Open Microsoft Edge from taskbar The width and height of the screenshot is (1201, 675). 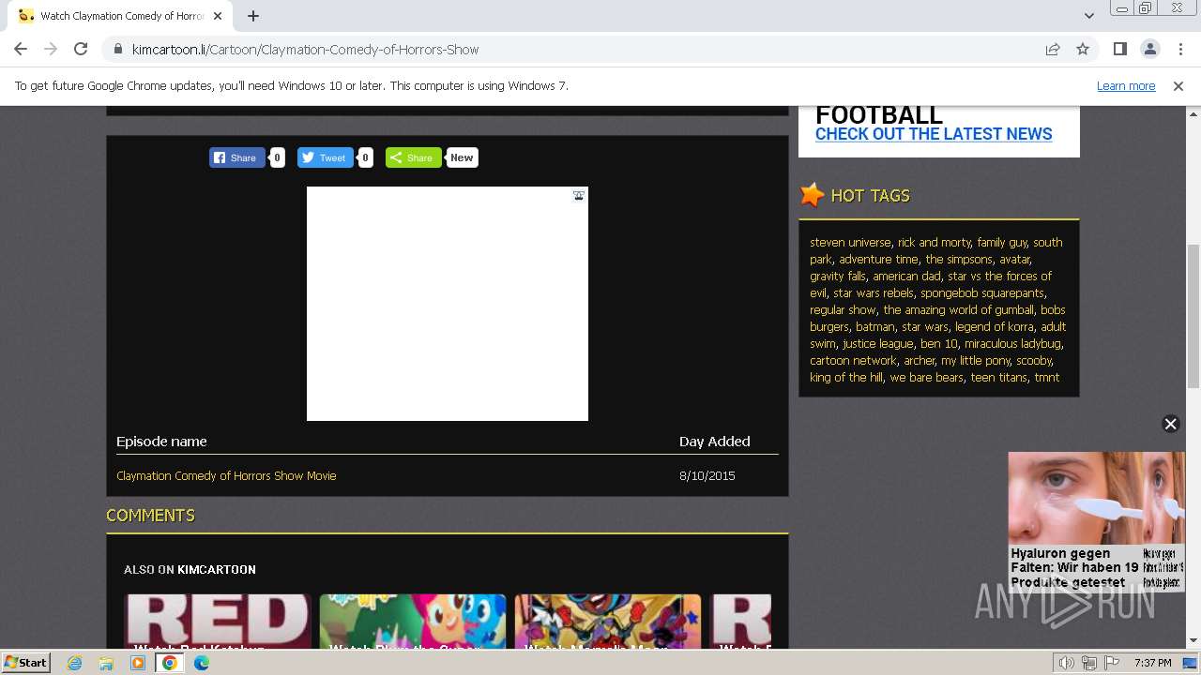point(201,663)
